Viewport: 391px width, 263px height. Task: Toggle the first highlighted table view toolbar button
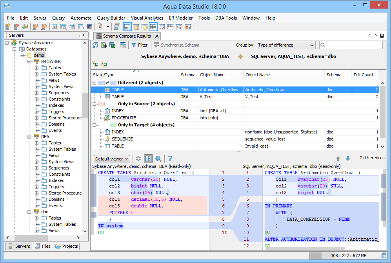(x=127, y=27)
